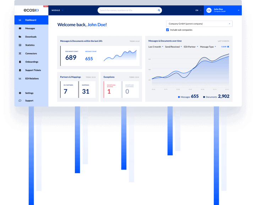Screen dimensions: 256x205
Task: Clear the chart filters
Action: coord(225,47)
